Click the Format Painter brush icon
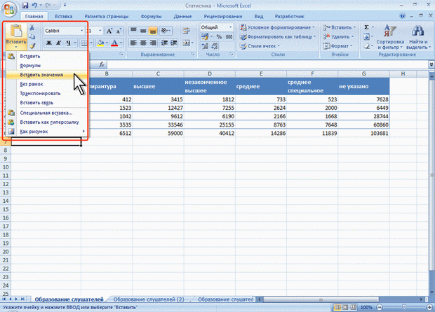Image resolution: width=435 pixels, height=312 pixels. [32, 45]
